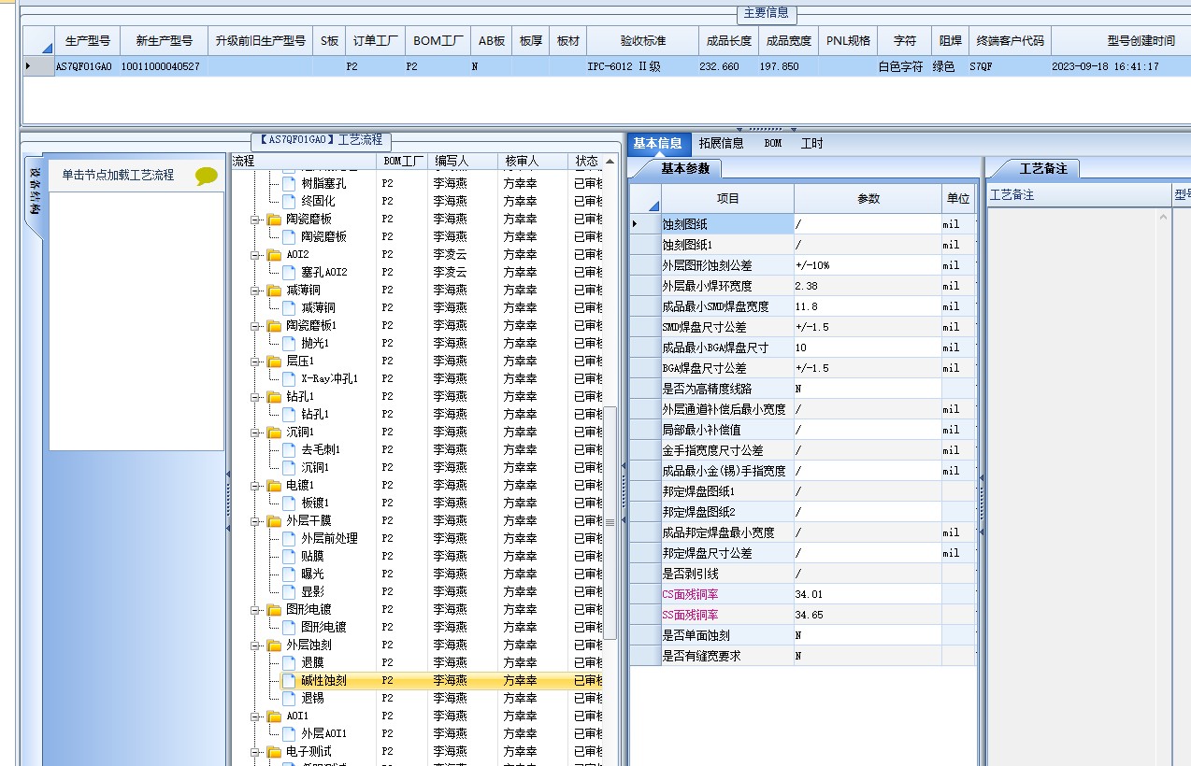Click the scroll-up arrow of the process tree
Viewport: 1191px width, 766px height.
pyautogui.click(x=610, y=162)
